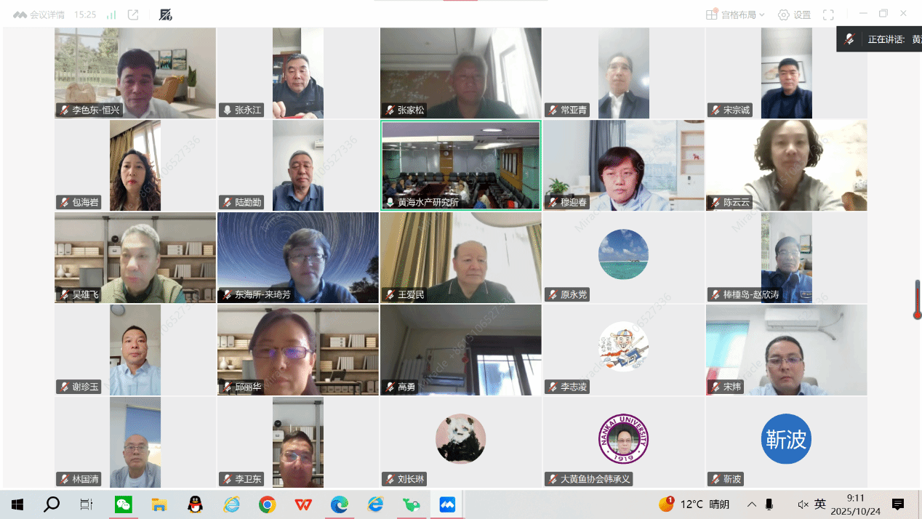Show hidden system tray icons
This screenshot has height=519, width=922.
click(751, 504)
